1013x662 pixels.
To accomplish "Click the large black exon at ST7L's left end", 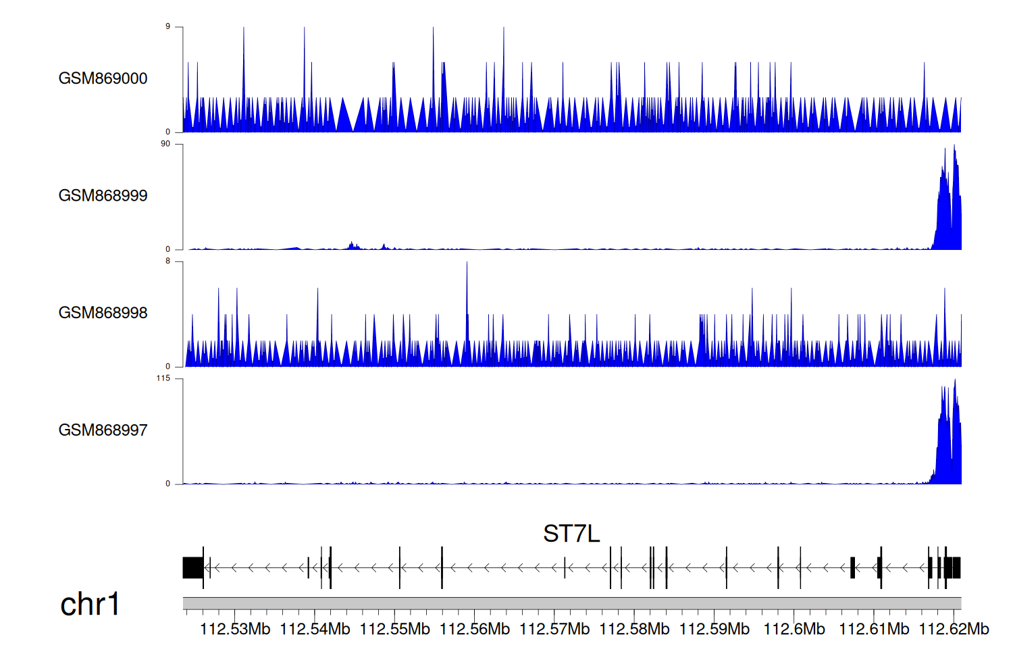I will point(192,567).
